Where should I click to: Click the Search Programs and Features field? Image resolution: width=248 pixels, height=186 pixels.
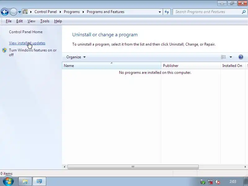(207, 12)
